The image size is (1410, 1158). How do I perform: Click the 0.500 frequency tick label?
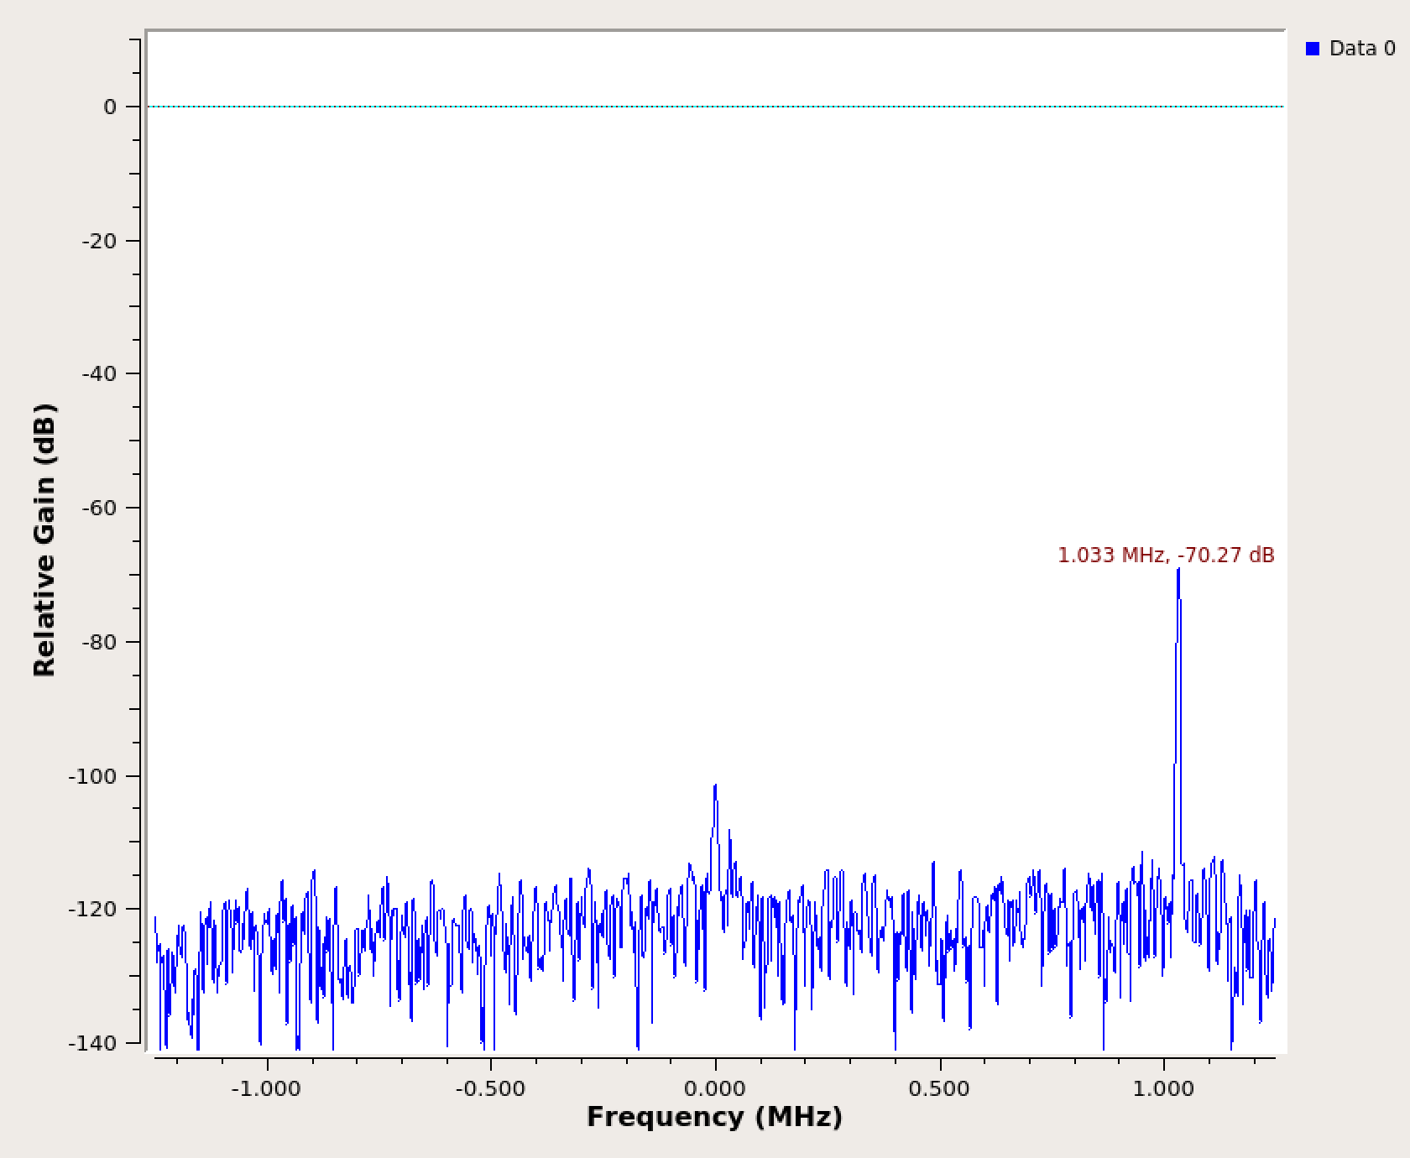[940, 1089]
